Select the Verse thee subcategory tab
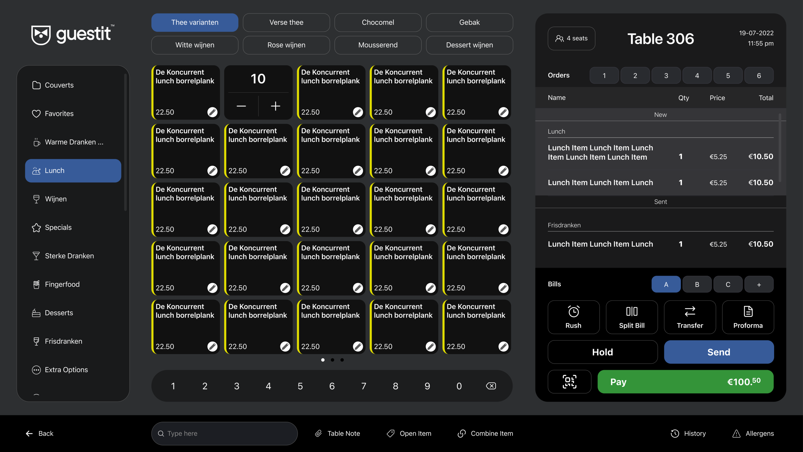 (286, 22)
